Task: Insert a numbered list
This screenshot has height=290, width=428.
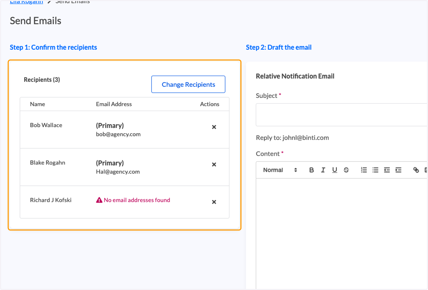Action: click(364, 170)
